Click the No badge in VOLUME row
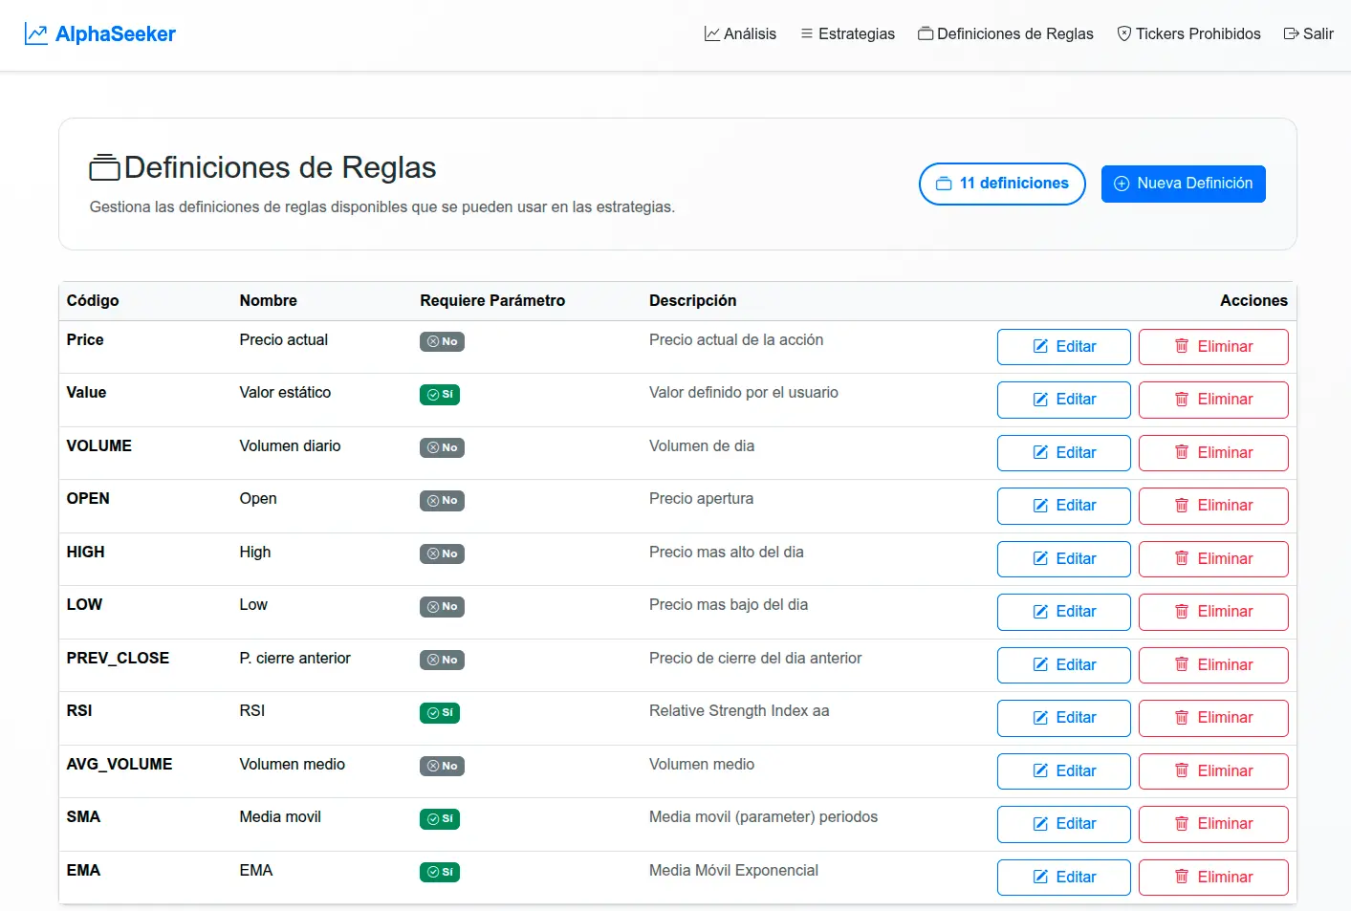The height and width of the screenshot is (911, 1351). pyautogui.click(x=442, y=448)
